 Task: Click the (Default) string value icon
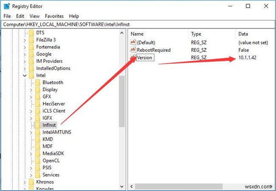(x=133, y=42)
